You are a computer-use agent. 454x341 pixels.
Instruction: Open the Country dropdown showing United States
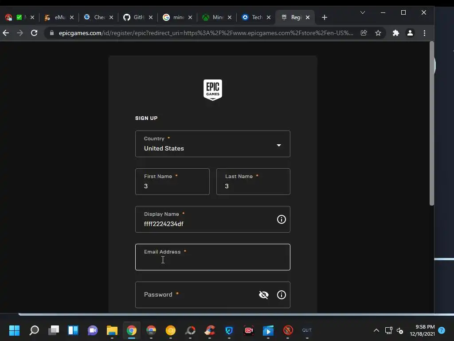212,144
